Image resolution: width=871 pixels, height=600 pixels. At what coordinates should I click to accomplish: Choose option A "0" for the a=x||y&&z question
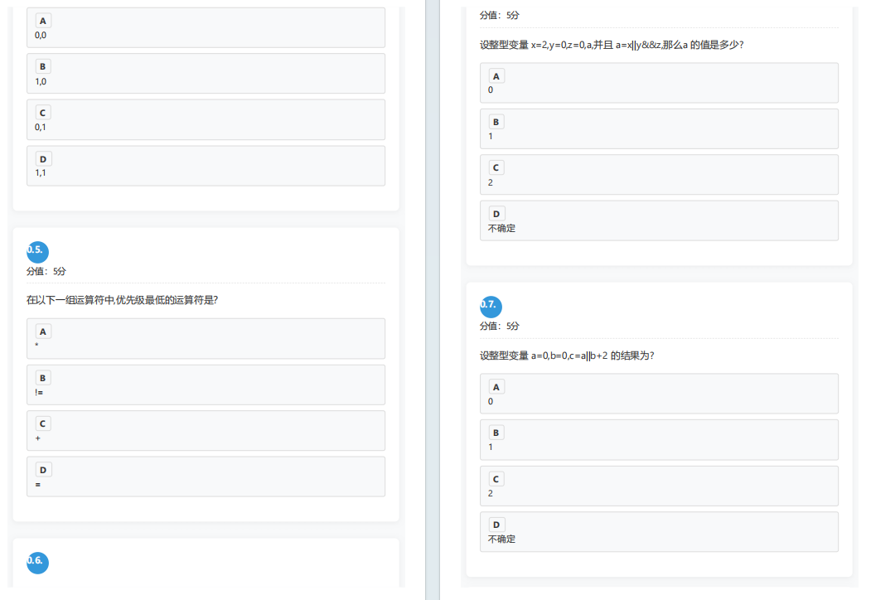pyautogui.click(x=659, y=83)
